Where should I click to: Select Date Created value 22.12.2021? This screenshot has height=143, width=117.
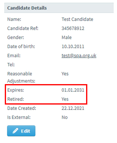tap(73, 108)
